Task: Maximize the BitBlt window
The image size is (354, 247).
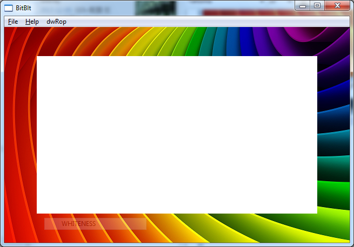Action: point(317,6)
